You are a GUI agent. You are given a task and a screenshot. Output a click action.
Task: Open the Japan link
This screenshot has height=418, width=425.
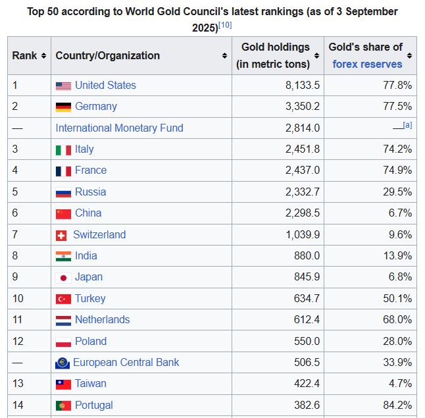click(89, 277)
